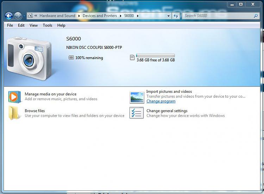Image resolution: width=264 pixels, height=194 pixels.
Task: Expand the arrow after Devices and Printers
Action: coord(120,16)
